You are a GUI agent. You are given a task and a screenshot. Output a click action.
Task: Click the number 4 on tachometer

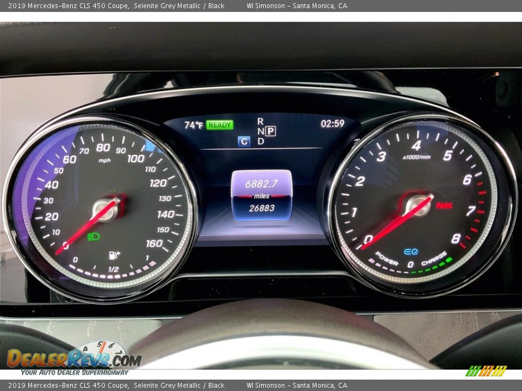[417, 146]
